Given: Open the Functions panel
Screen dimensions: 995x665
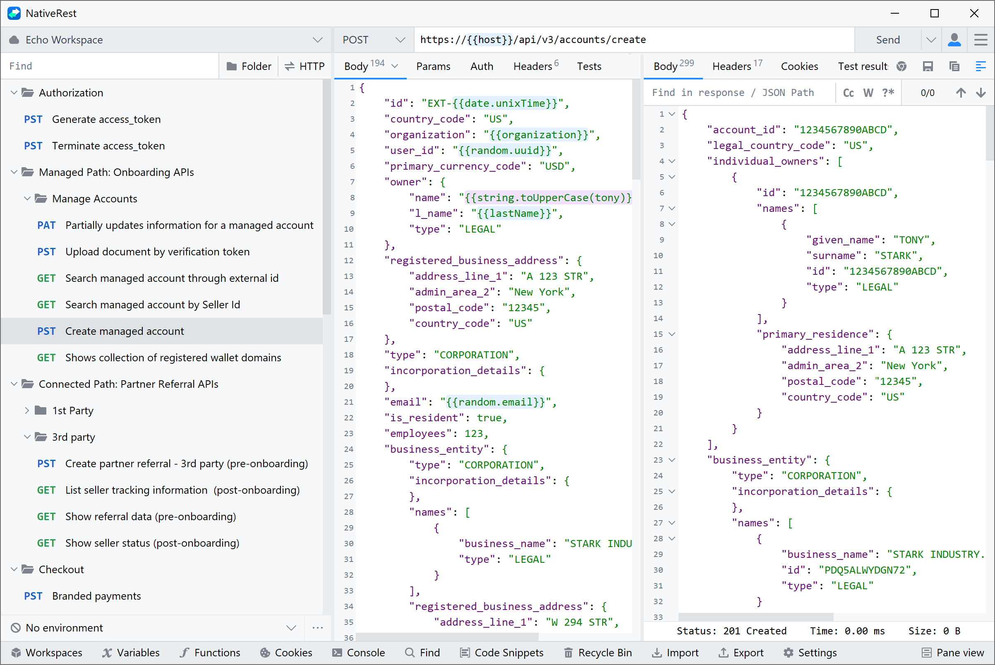Looking at the screenshot, I should point(210,653).
